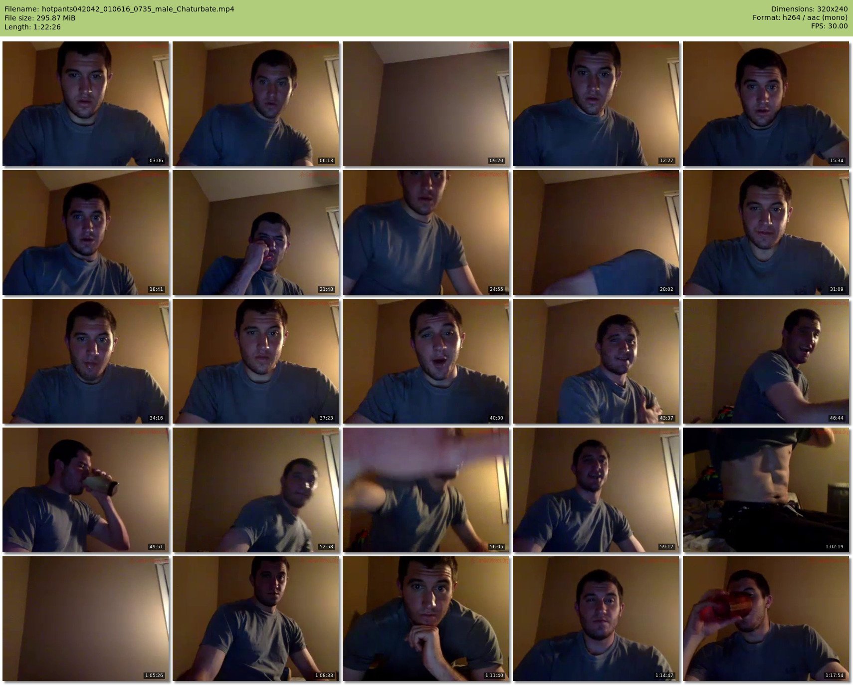Select the "Dimensions: 320x240" text
The image size is (853, 685).
point(809,9)
